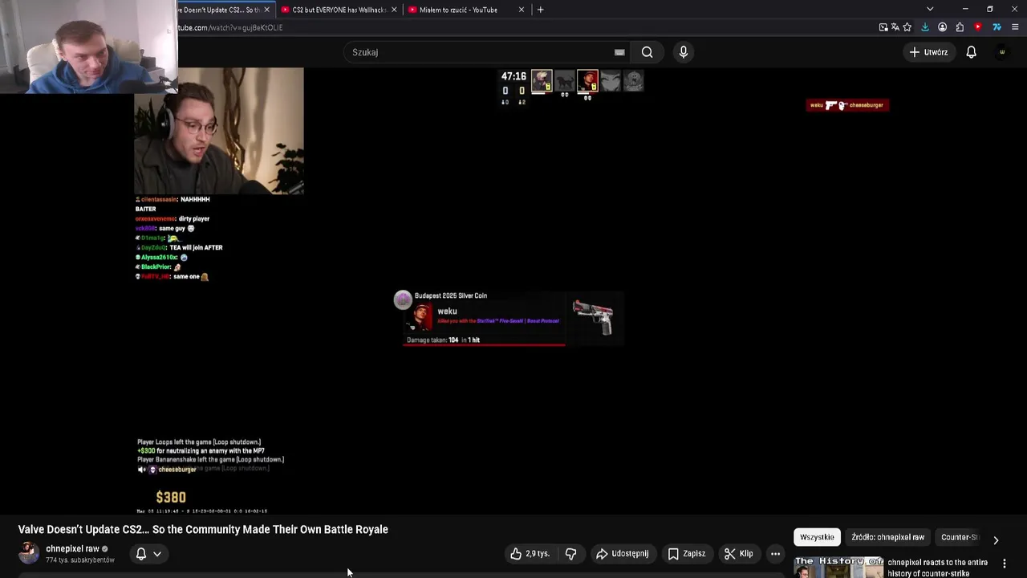1027x578 pixels.
Task: Click the 'Utwórz' create button
Action: point(928,52)
